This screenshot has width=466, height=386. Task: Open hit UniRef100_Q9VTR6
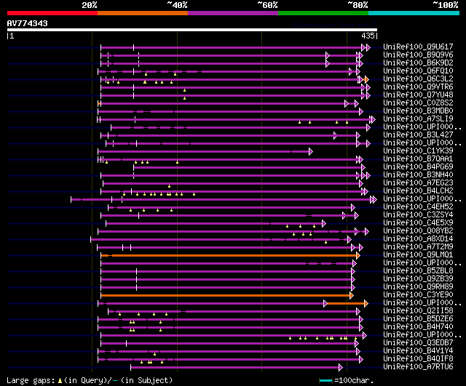tap(418, 87)
